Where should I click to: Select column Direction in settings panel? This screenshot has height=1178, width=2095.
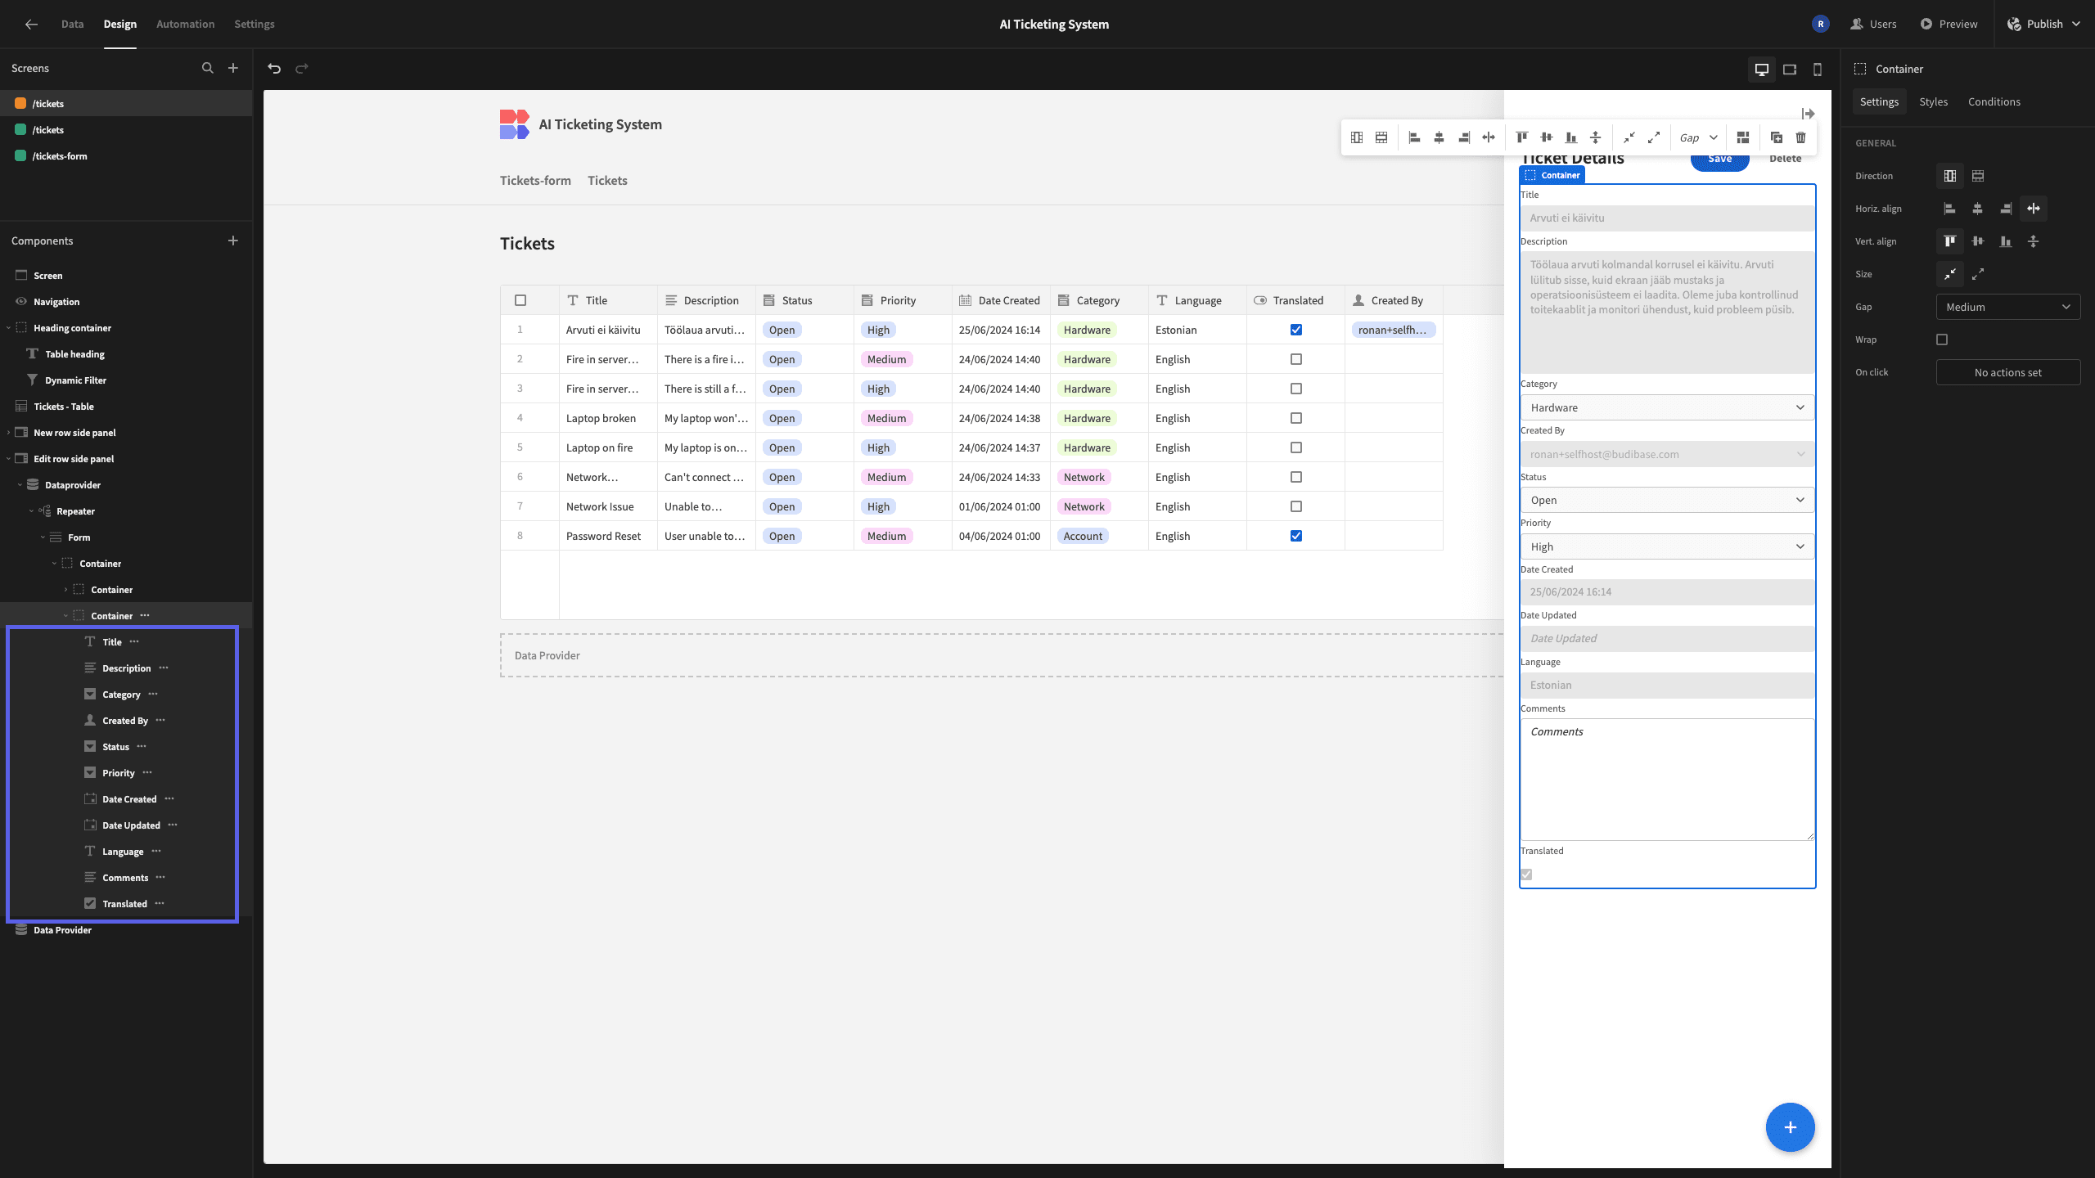point(1950,176)
